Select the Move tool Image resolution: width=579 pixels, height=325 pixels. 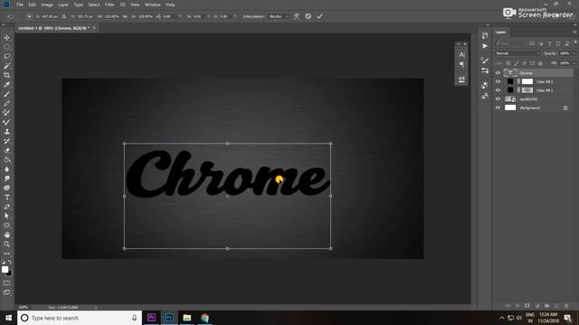pos(6,38)
